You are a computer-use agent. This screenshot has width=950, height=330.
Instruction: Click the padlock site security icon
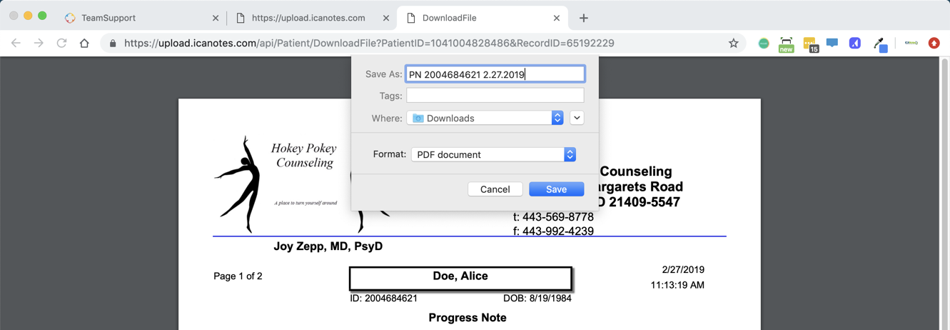click(113, 43)
